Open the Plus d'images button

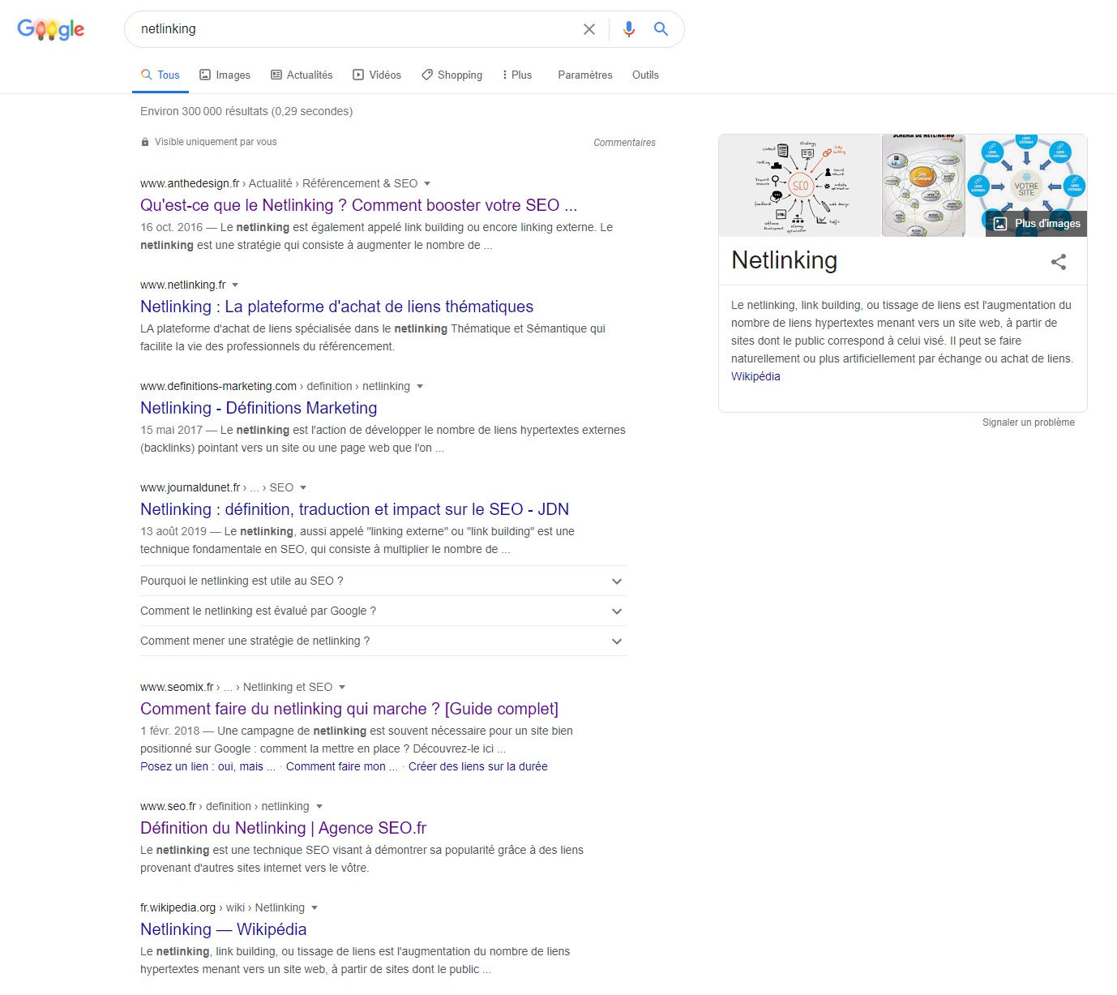coord(1037,223)
